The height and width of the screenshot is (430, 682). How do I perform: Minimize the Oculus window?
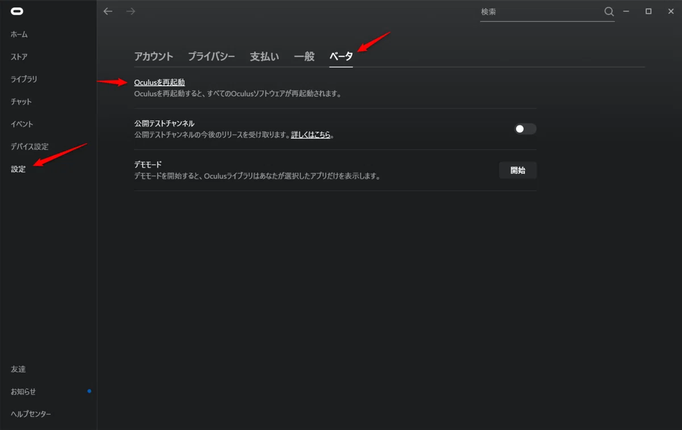(626, 11)
